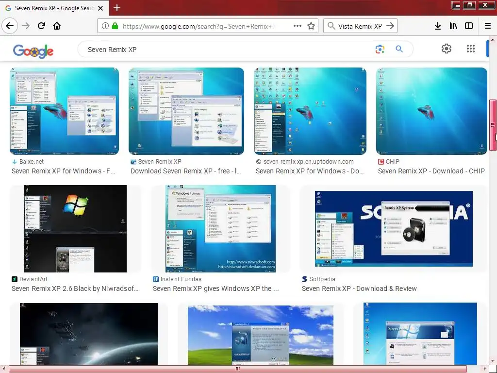The image size is (497, 373).
Task: Open the Library bookshelf icon
Action: 453,26
